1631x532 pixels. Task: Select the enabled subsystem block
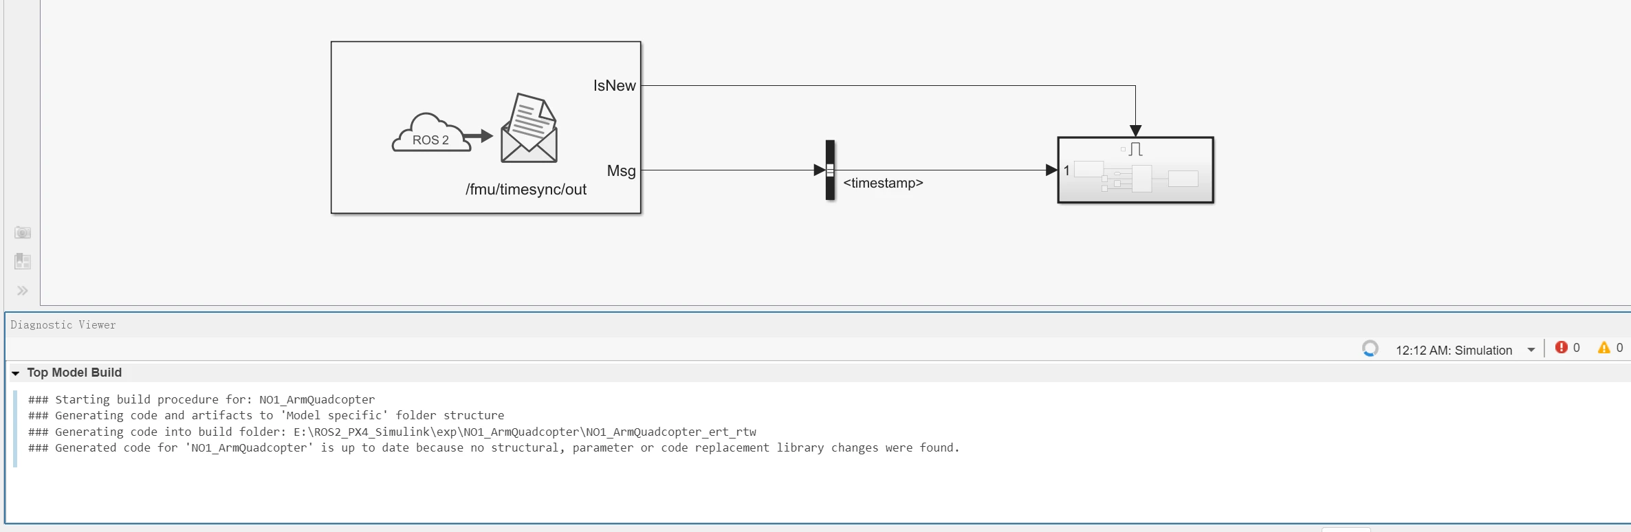tap(1135, 170)
